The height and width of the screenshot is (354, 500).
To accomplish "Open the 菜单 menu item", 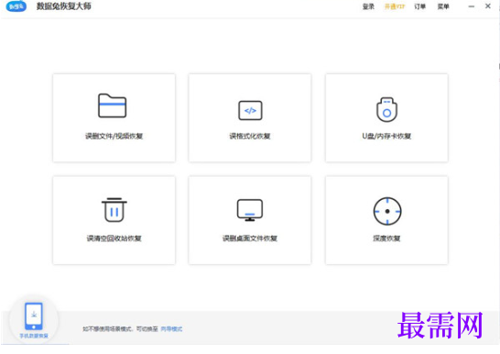I will point(443,6).
